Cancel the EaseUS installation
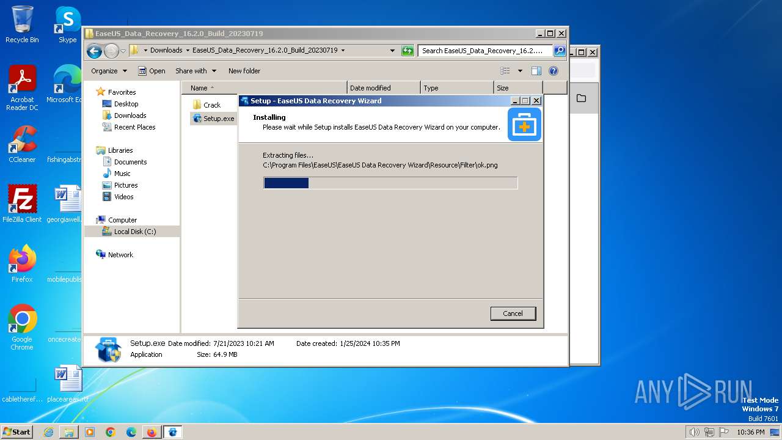 (x=513, y=313)
